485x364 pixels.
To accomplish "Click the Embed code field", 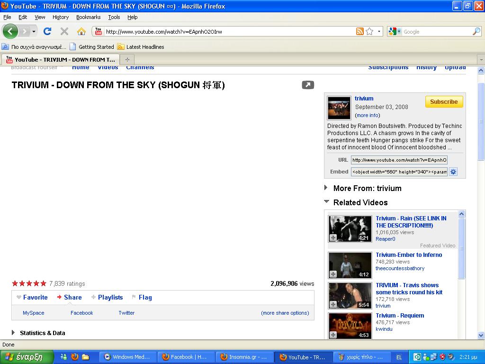I will coord(399,172).
